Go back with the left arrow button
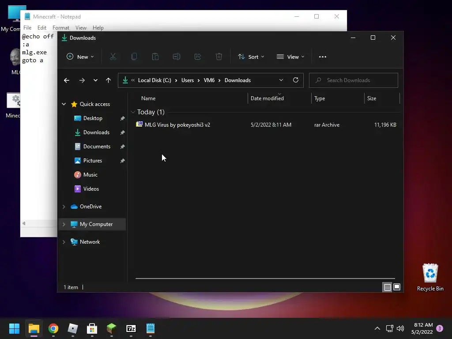 [x=67, y=80]
